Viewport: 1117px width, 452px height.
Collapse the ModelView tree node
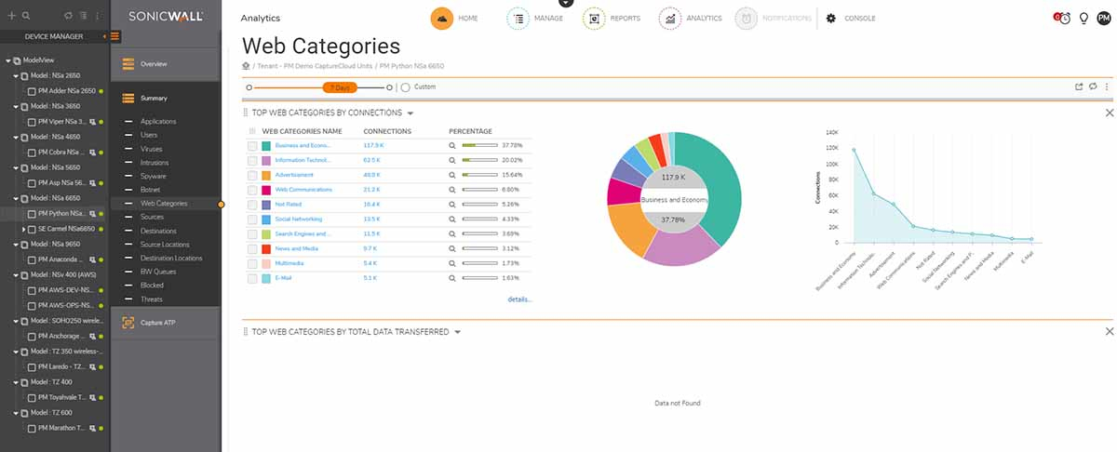point(8,60)
